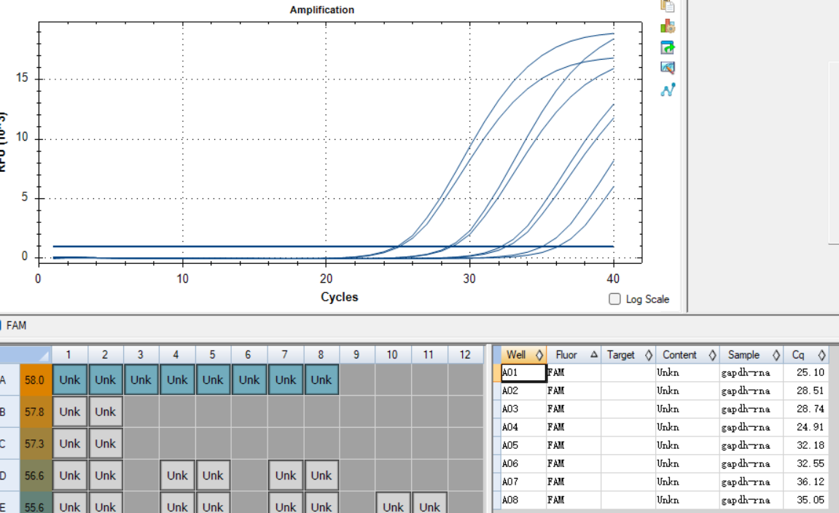Viewport: 839px width, 513px height.
Task: Enable the Log Scale checkbox
Action: point(614,299)
